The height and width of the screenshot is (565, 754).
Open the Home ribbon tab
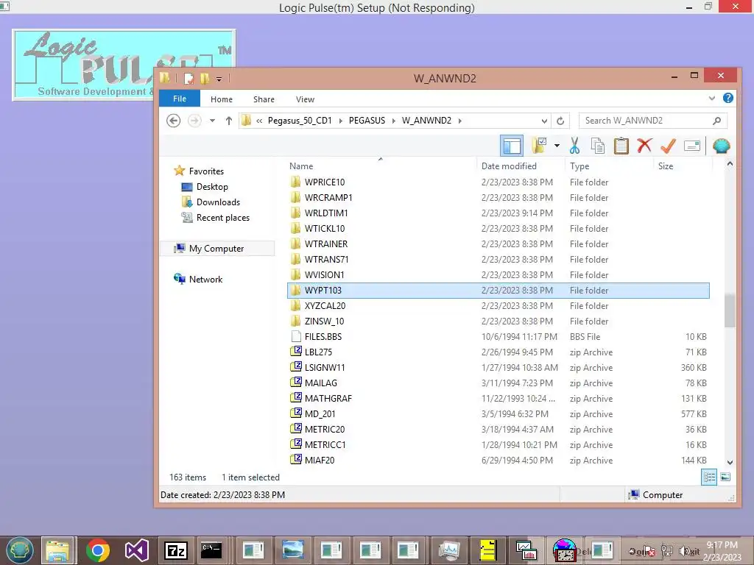(x=221, y=99)
